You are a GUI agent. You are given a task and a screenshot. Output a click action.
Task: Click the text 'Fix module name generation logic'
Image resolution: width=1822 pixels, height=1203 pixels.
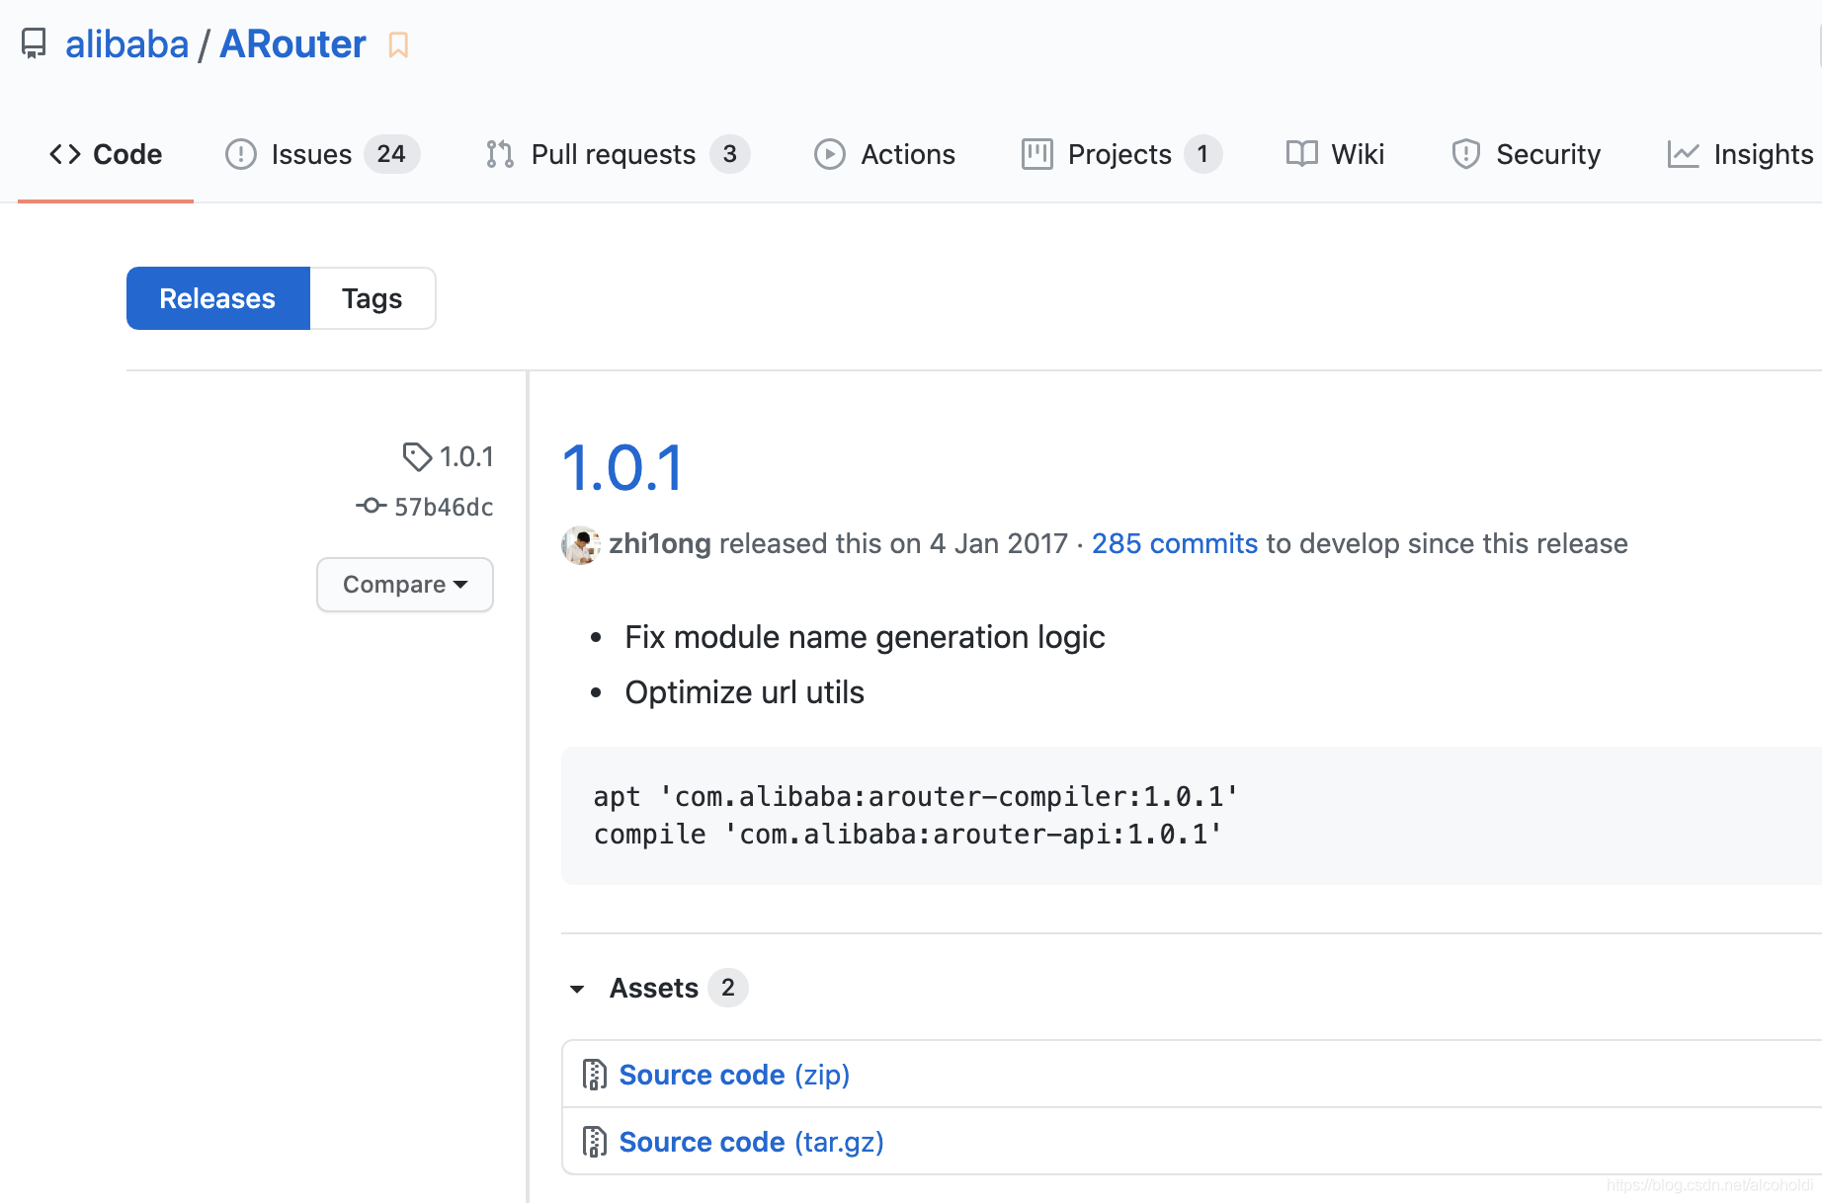click(865, 637)
